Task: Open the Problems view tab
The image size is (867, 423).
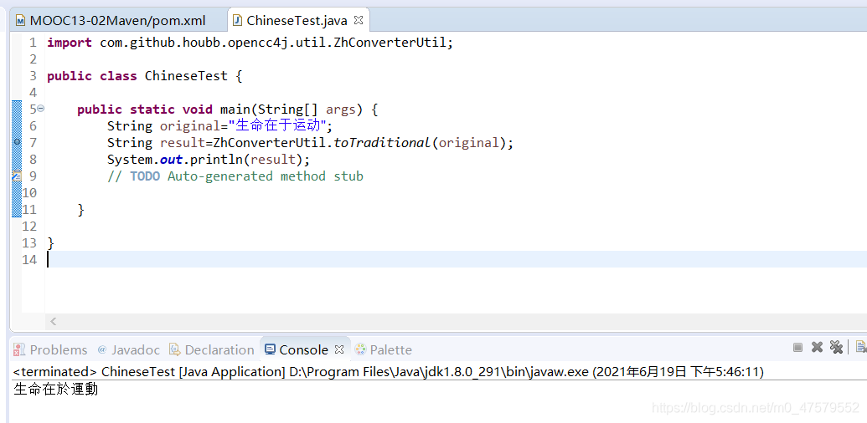Action: (x=58, y=349)
